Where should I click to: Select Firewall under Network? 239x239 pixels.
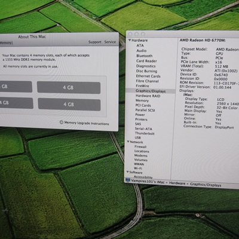140,146
